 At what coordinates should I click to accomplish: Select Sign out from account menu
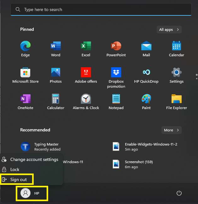pos(18,179)
